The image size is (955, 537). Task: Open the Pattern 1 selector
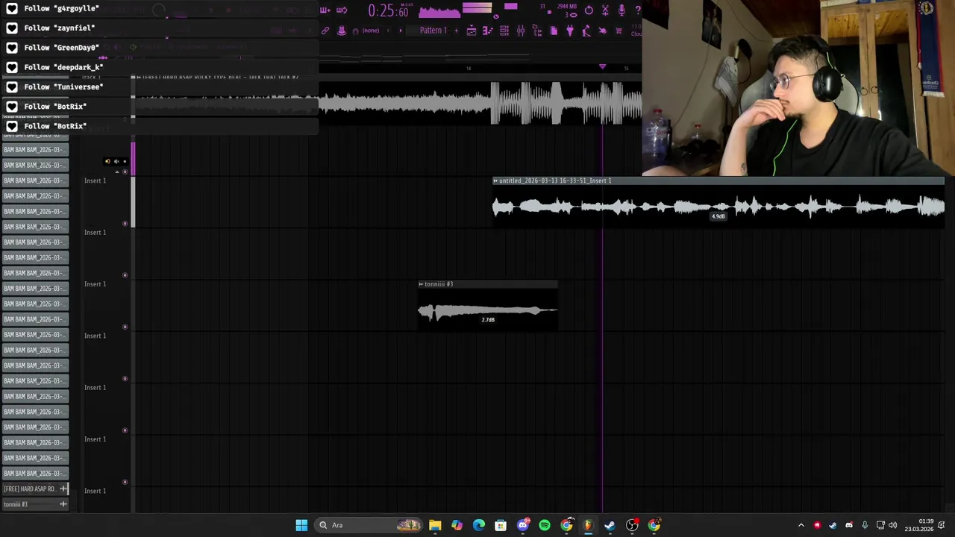coord(433,31)
